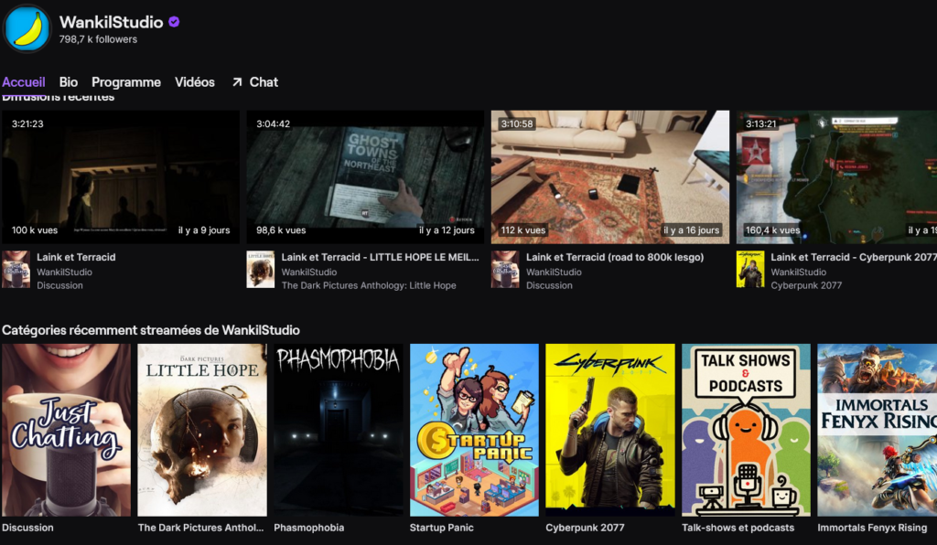The width and height of the screenshot is (937, 545).
Task: Open the Little Hope game icon under the second video
Action: point(261,270)
